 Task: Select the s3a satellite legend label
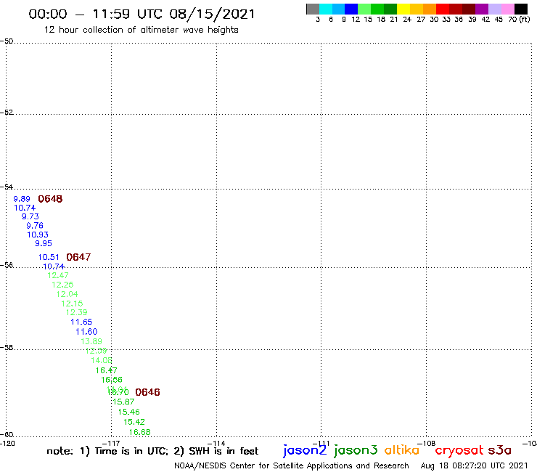pyautogui.click(x=499, y=450)
